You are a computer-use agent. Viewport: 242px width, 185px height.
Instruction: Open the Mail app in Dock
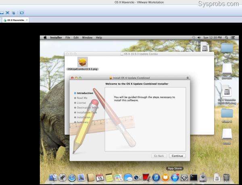point(81,178)
